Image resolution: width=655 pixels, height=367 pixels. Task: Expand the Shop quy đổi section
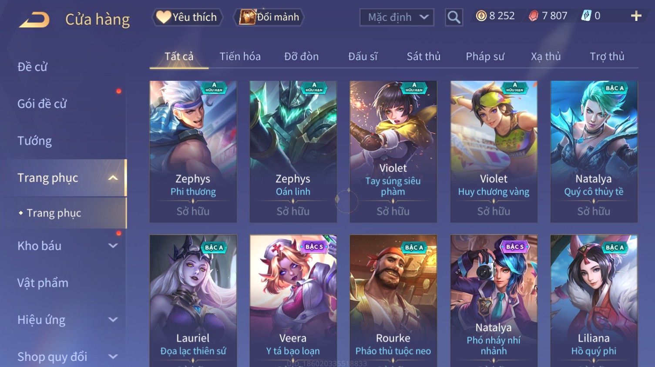coord(113,357)
